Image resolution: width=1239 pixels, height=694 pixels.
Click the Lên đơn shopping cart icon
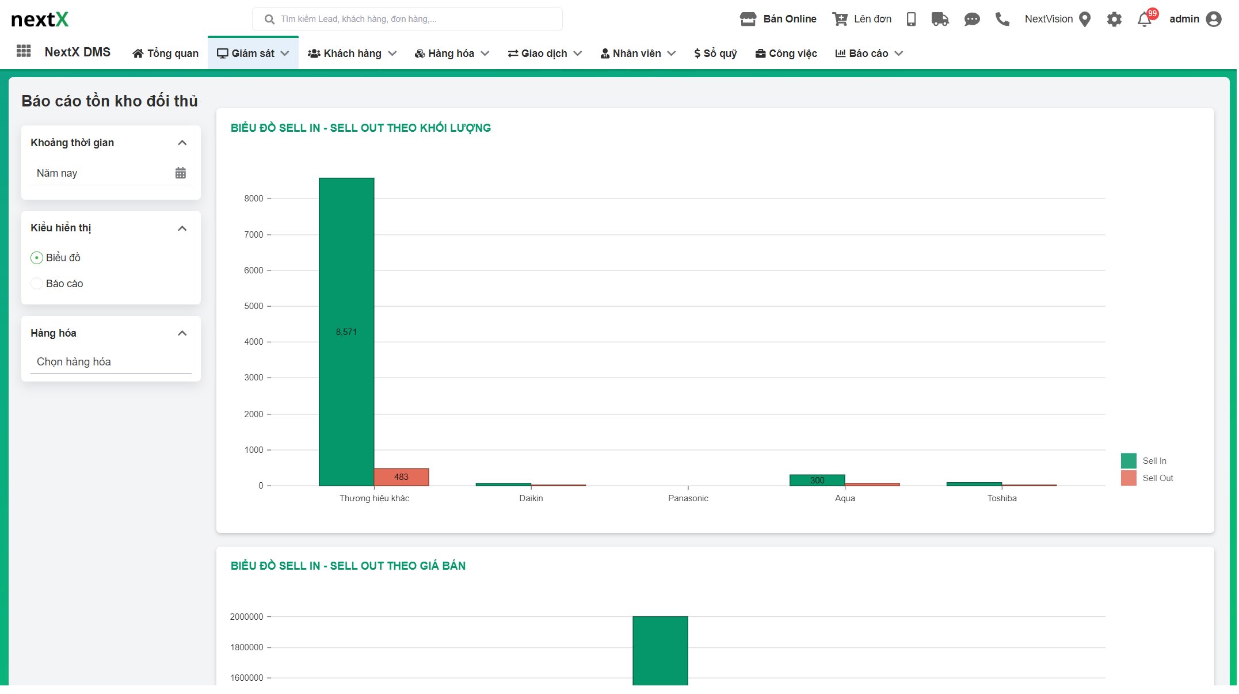tap(841, 18)
